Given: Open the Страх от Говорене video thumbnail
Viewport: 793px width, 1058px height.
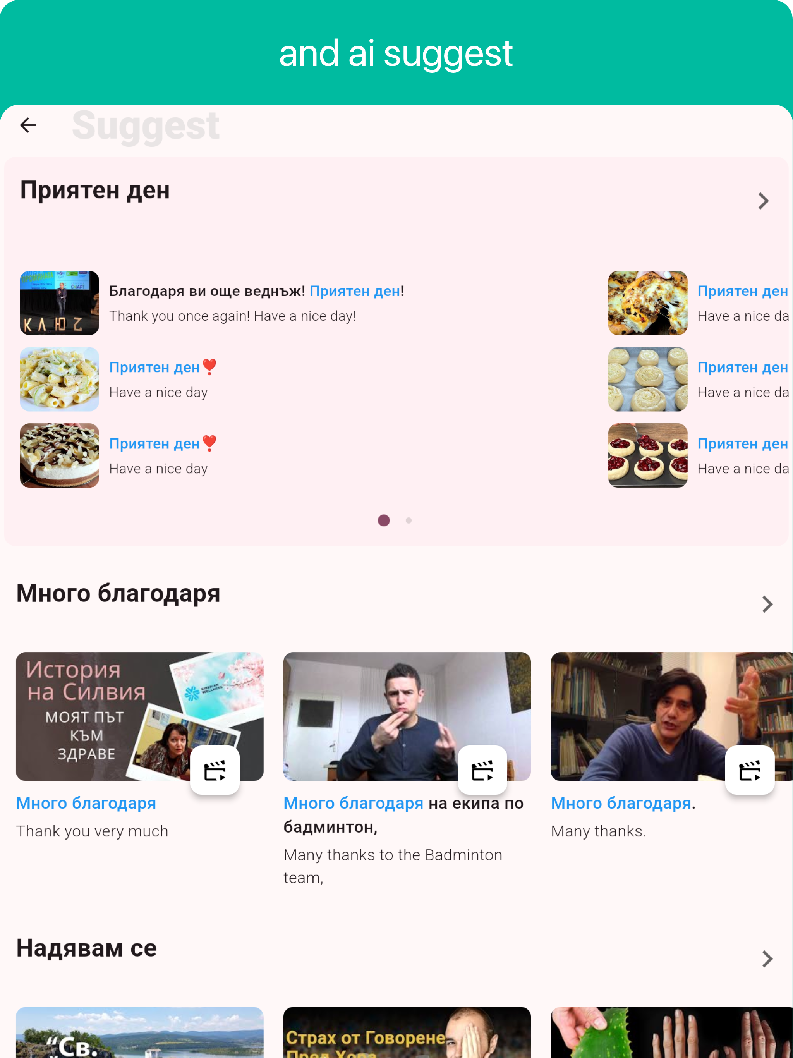Looking at the screenshot, I should [x=407, y=1033].
